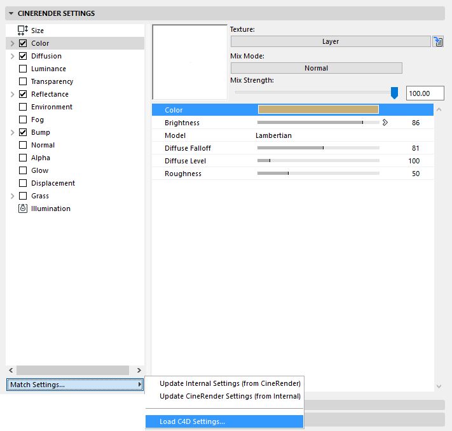Expand the Reflectance channel arrow
The width and height of the screenshot is (452, 431).
[12, 94]
